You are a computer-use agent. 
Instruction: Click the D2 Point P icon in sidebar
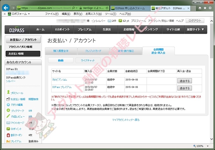(8, 129)
